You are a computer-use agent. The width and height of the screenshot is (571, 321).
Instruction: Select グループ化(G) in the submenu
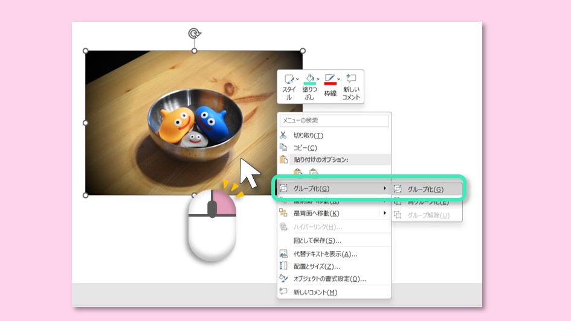coord(427,189)
